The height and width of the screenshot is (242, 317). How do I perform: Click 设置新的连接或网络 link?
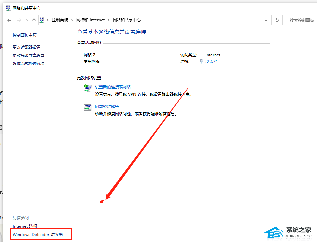pyautogui.click(x=113, y=87)
